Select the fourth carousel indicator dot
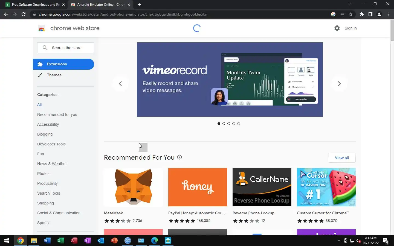 (234, 124)
